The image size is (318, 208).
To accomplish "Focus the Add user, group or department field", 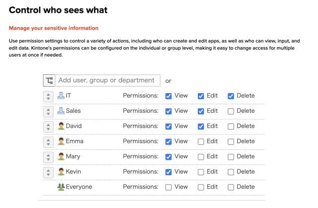I will [108, 80].
